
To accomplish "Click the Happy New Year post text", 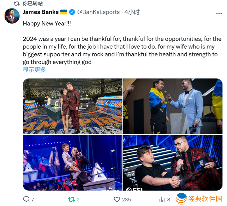I will pos(47,24).
